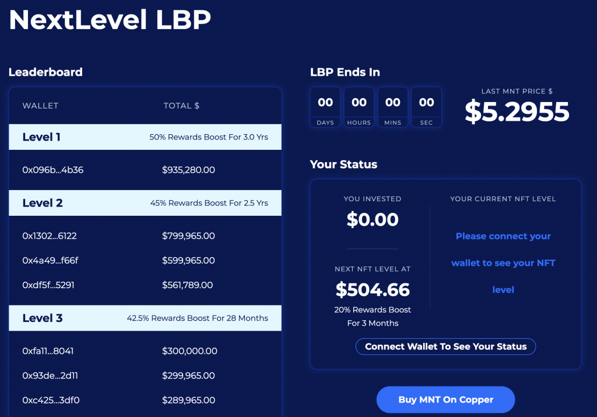
Task: Click the TOTAL $ column header
Action: 181,106
